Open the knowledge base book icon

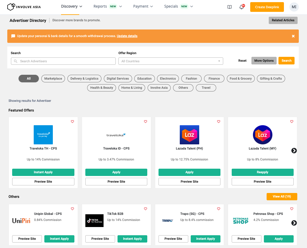pyautogui.click(x=230, y=7)
